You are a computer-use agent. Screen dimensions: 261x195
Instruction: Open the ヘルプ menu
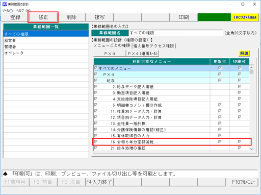[23, 11]
